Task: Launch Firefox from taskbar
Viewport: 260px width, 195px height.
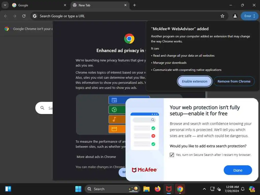Action: [x=157, y=189]
